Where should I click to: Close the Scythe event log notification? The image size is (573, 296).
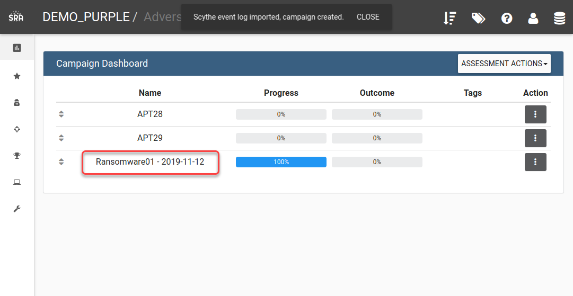click(368, 17)
